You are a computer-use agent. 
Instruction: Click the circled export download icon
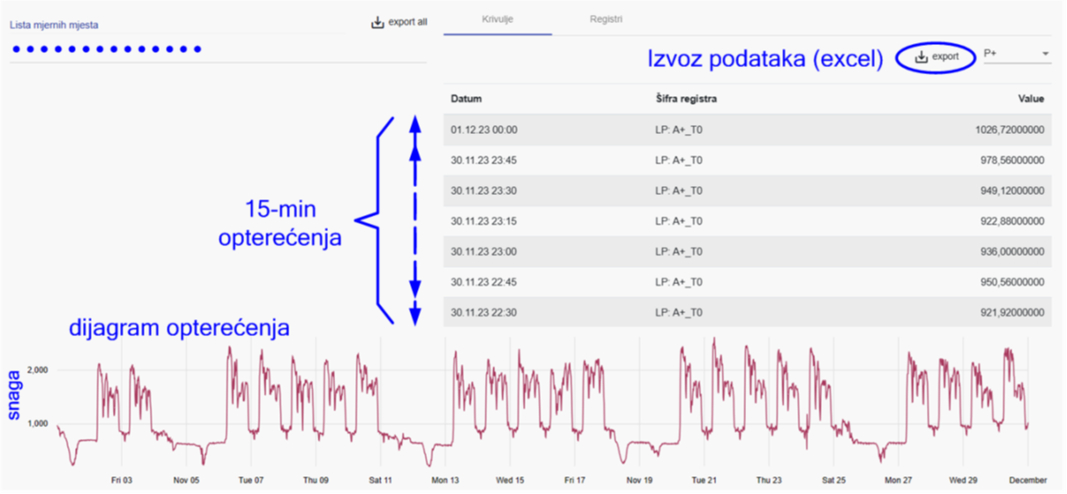tap(921, 56)
